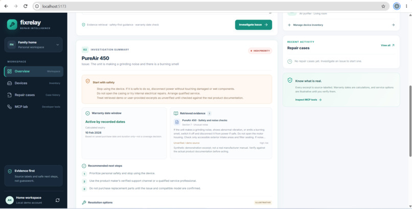The image size is (412, 209).
Task: Click the localhost:5173 address bar
Action: pyautogui.click(x=211, y=6)
